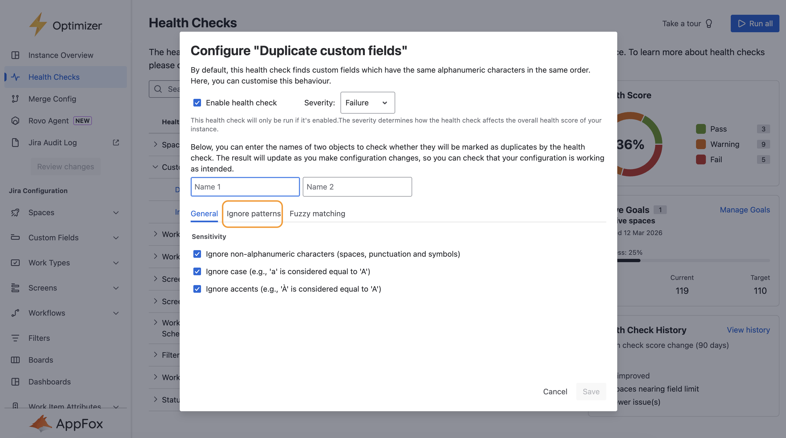Image resolution: width=786 pixels, height=438 pixels.
Task: Expand Workflows sidebar section chevron
Action: tap(116, 313)
